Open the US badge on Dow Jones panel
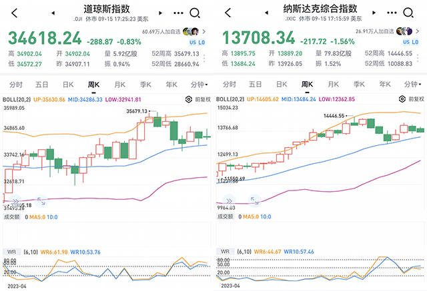427x291 pixels. tap(193, 43)
